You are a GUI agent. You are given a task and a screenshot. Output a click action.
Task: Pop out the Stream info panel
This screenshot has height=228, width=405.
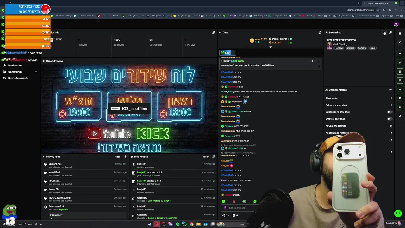pos(390,32)
